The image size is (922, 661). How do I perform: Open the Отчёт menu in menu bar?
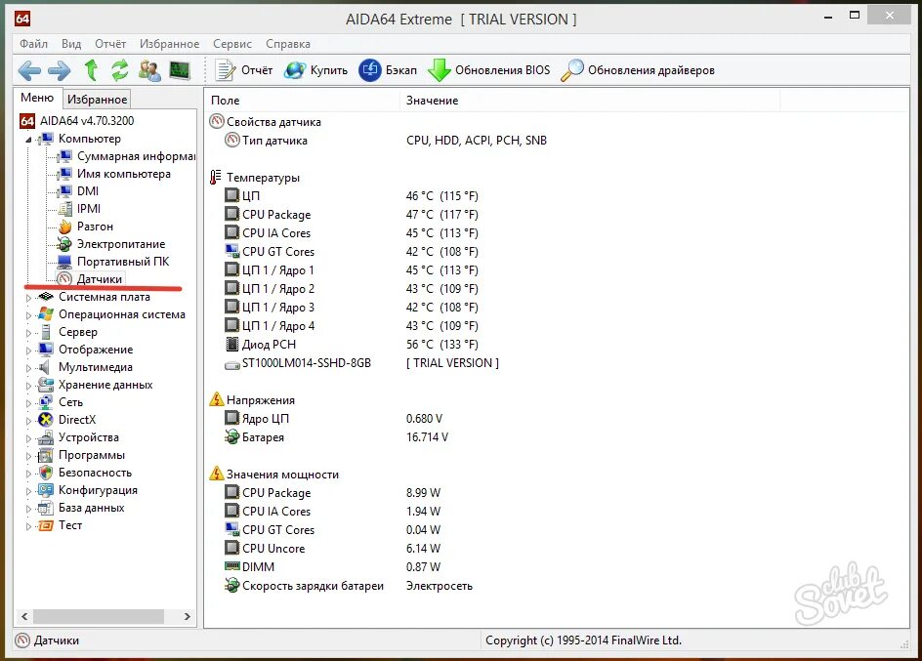point(110,44)
